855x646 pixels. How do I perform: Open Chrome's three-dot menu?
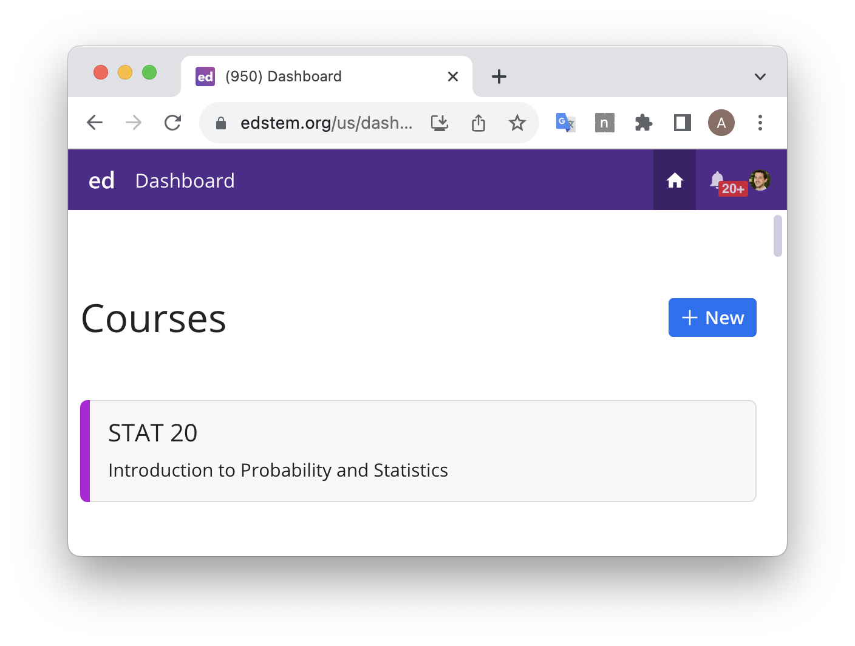(760, 123)
